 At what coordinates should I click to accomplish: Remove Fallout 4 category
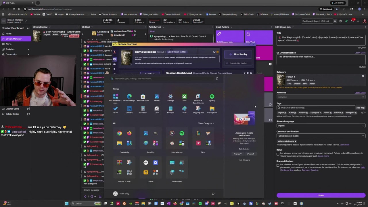363,76
